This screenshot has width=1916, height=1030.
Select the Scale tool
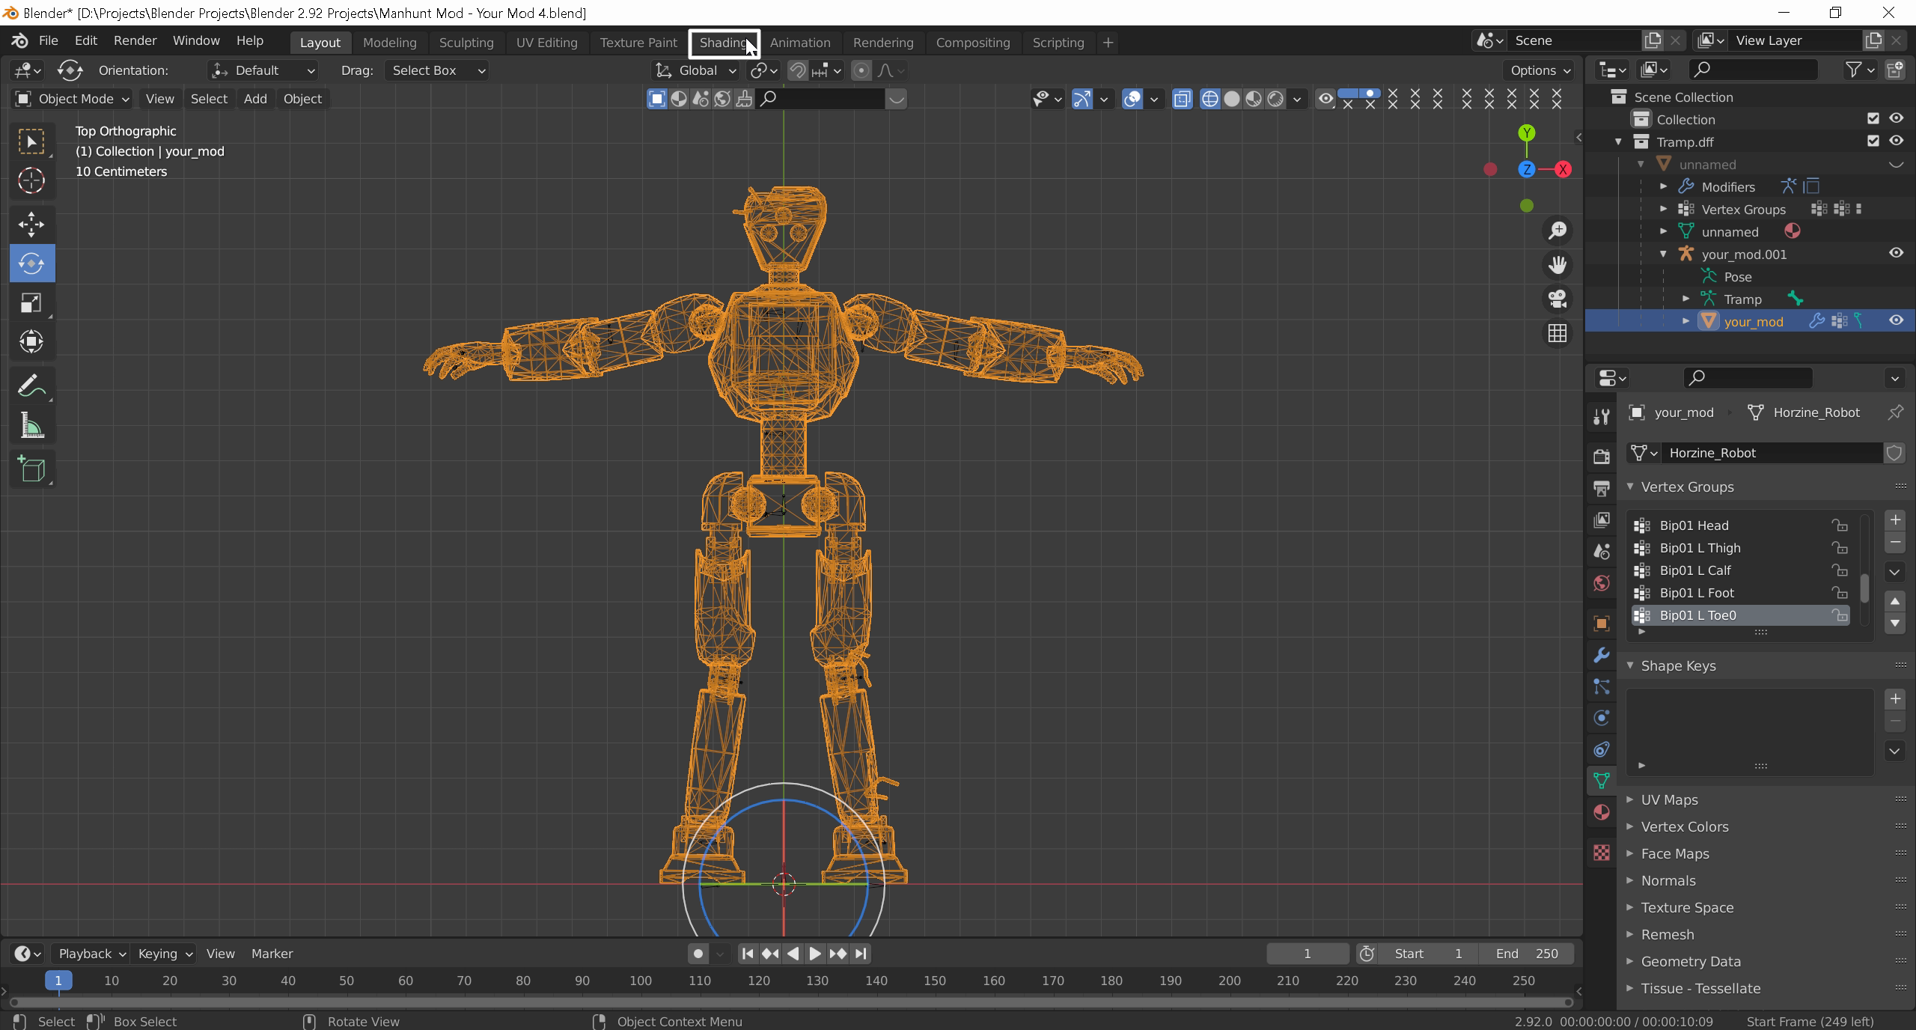click(x=31, y=303)
